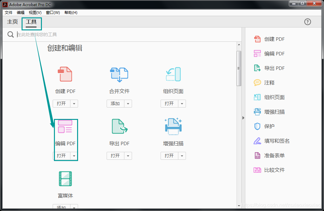The width and height of the screenshot is (324, 211).
Task: Expand dropdown arrow beside 导出 PDF 打开 button
Action: (128, 156)
